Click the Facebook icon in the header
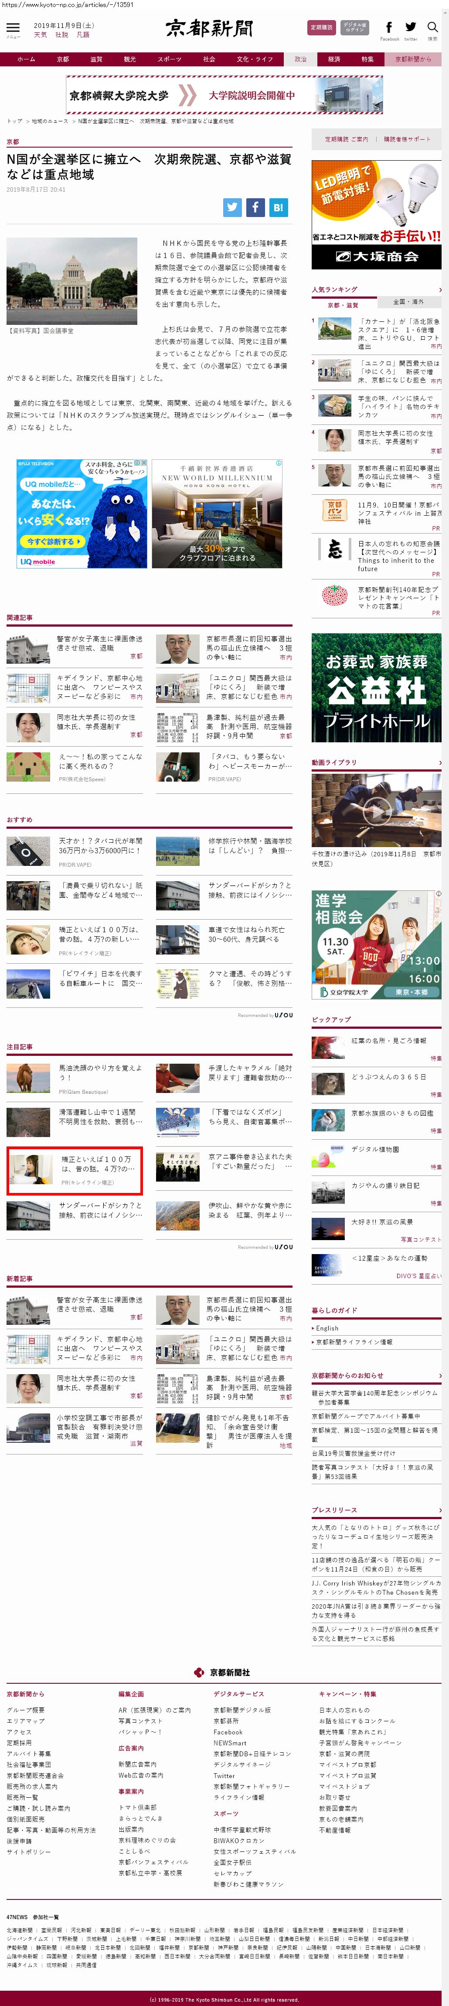Screen dimensions: 449x2006 point(388,28)
